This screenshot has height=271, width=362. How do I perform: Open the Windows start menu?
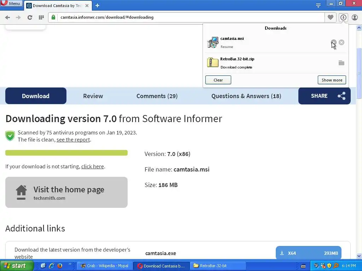[x=17, y=266]
